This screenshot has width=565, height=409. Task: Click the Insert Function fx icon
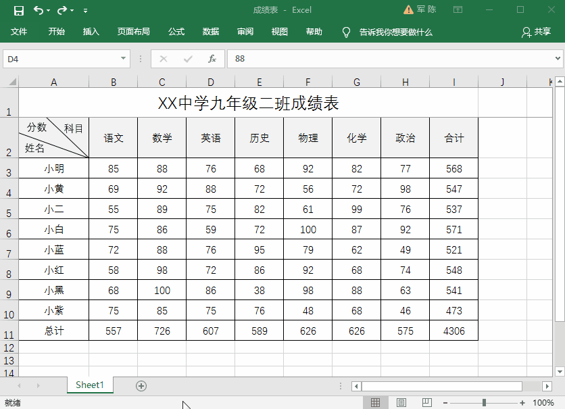(212, 59)
